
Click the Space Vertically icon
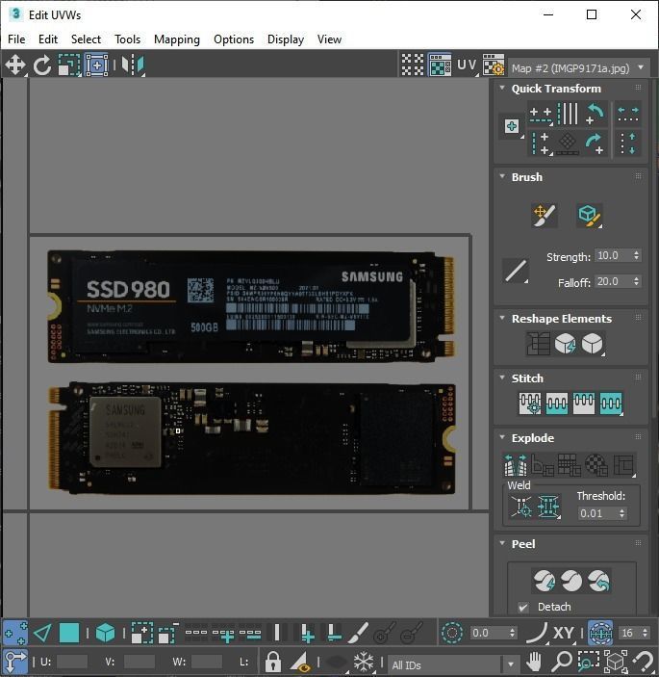pyautogui.click(x=628, y=143)
